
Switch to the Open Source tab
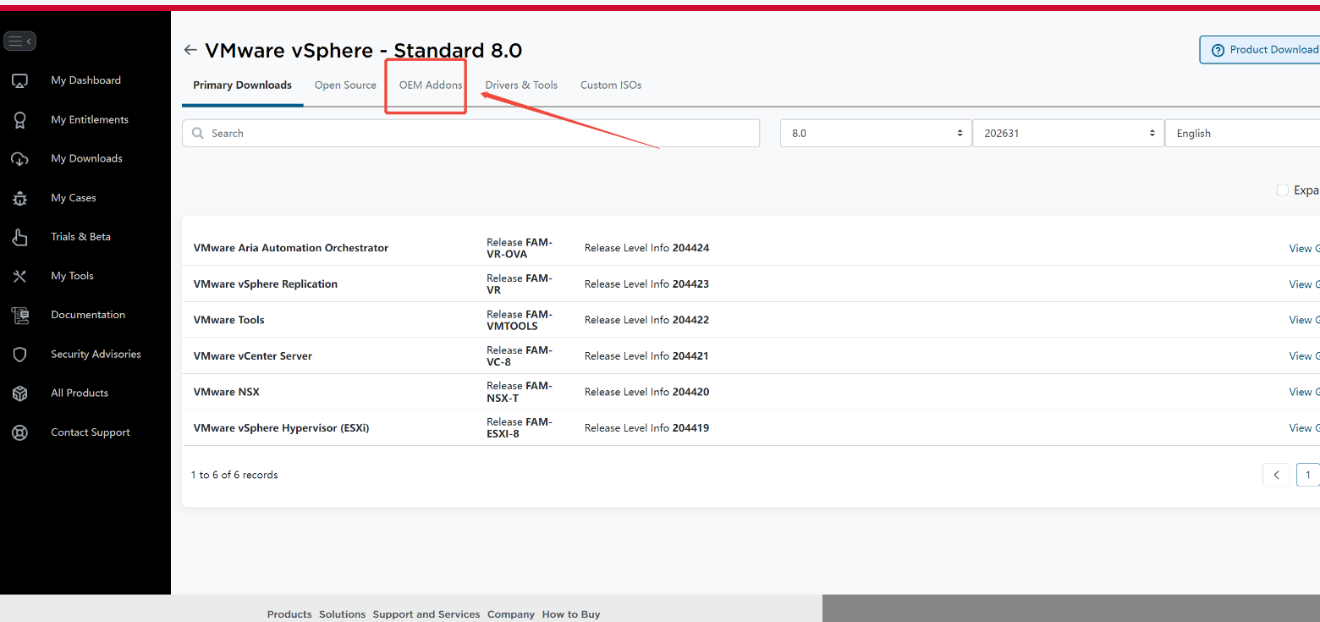coord(345,85)
